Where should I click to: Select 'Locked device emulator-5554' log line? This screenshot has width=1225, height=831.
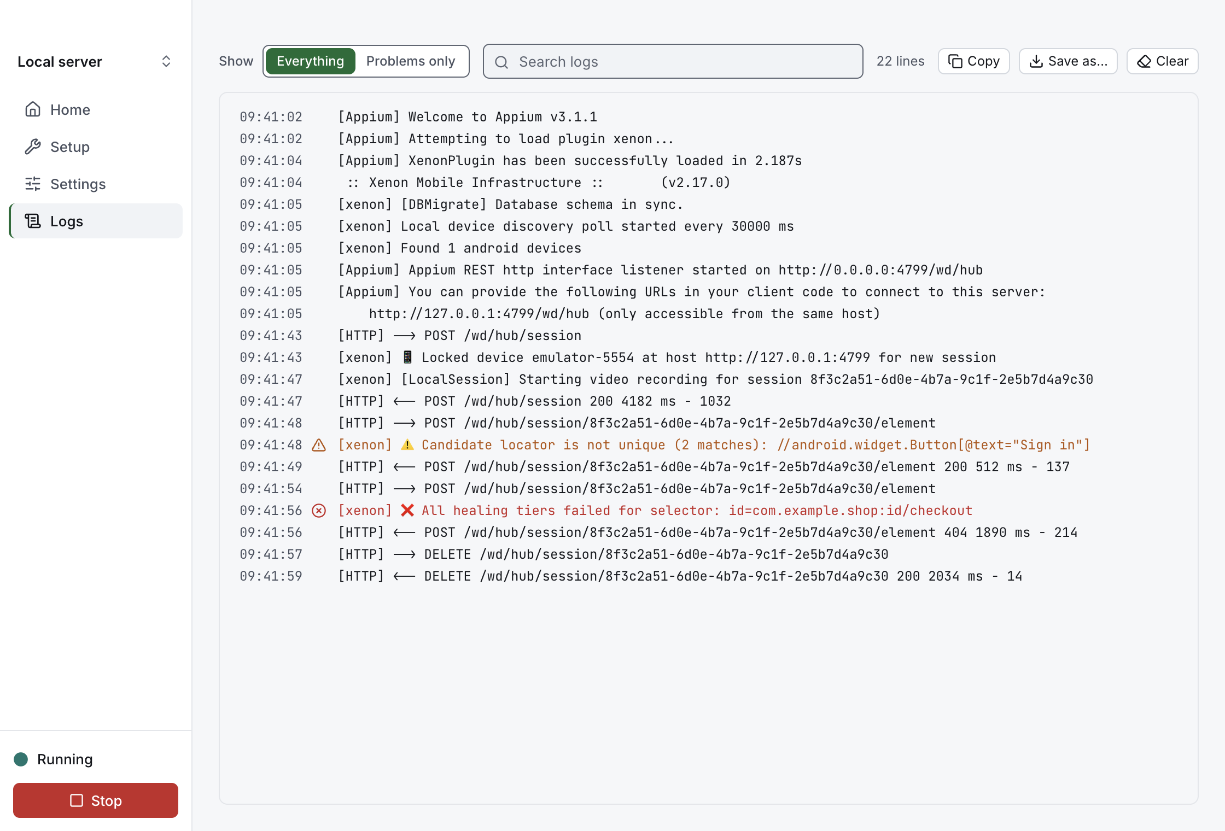(708, 358)
